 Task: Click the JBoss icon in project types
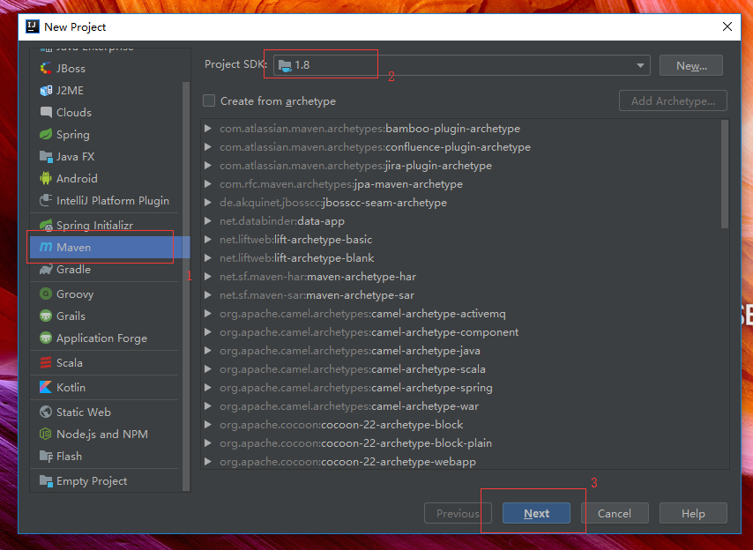[46, 68]
